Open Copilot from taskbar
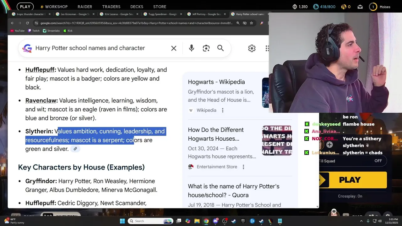Viewport: 402px width, 226px height. pos(188,221)
